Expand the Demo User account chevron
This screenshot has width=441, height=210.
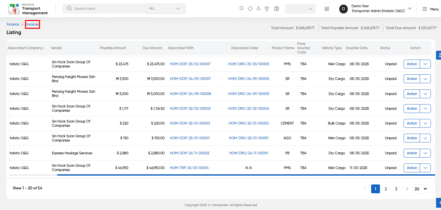[410, 9]
